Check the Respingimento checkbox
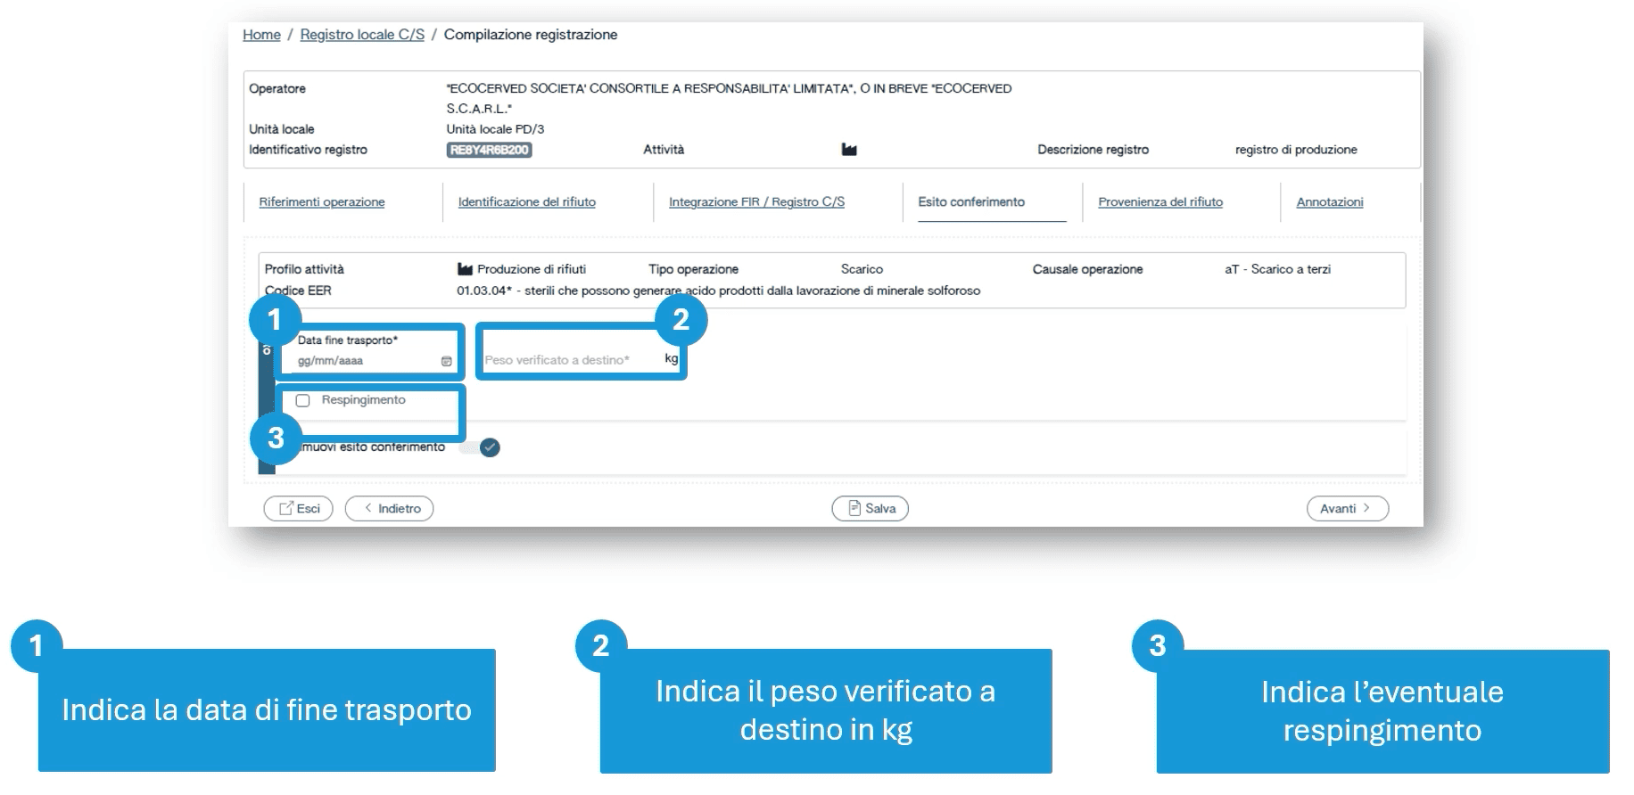 click(x=303, y=400)
